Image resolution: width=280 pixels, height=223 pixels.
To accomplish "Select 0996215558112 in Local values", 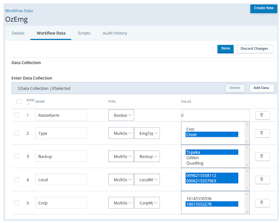I will pyautogui.click(x=212, y=175).
